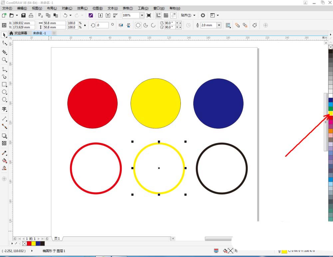Image resolution: width=333 pixels, height=257 pixels.
Task: Open the 效果(C) menu
Action: (82, 8)
